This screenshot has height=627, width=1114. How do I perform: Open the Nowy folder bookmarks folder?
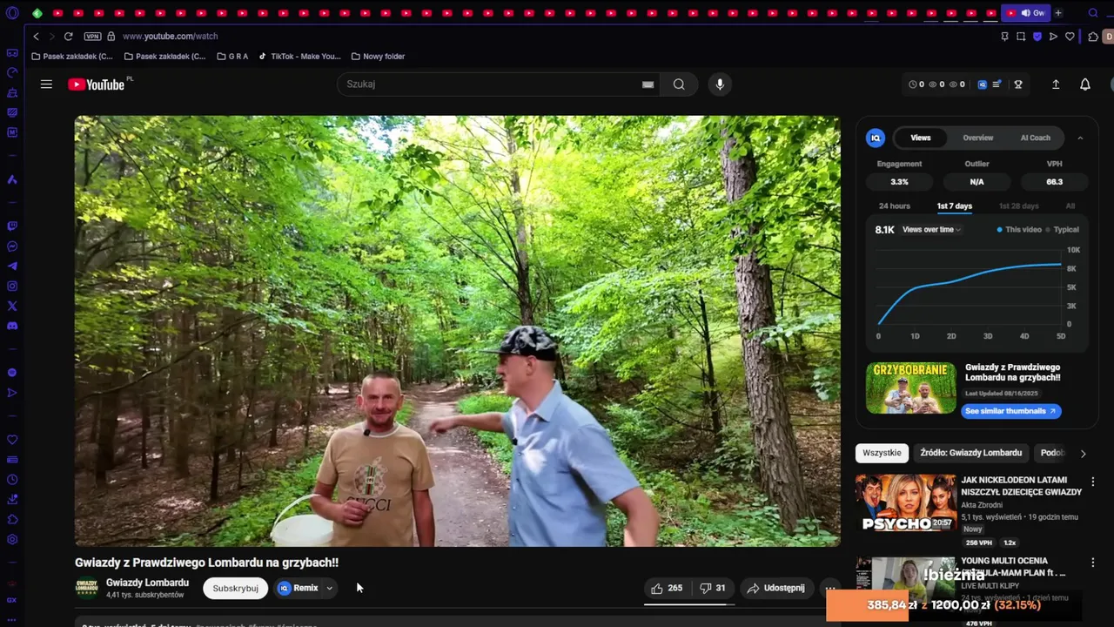379,57
